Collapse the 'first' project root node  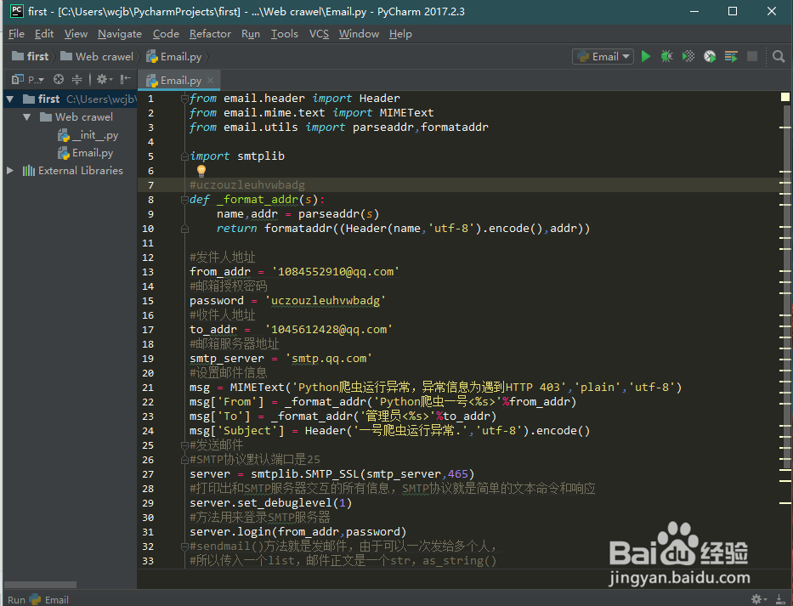[x=9, y=99]
